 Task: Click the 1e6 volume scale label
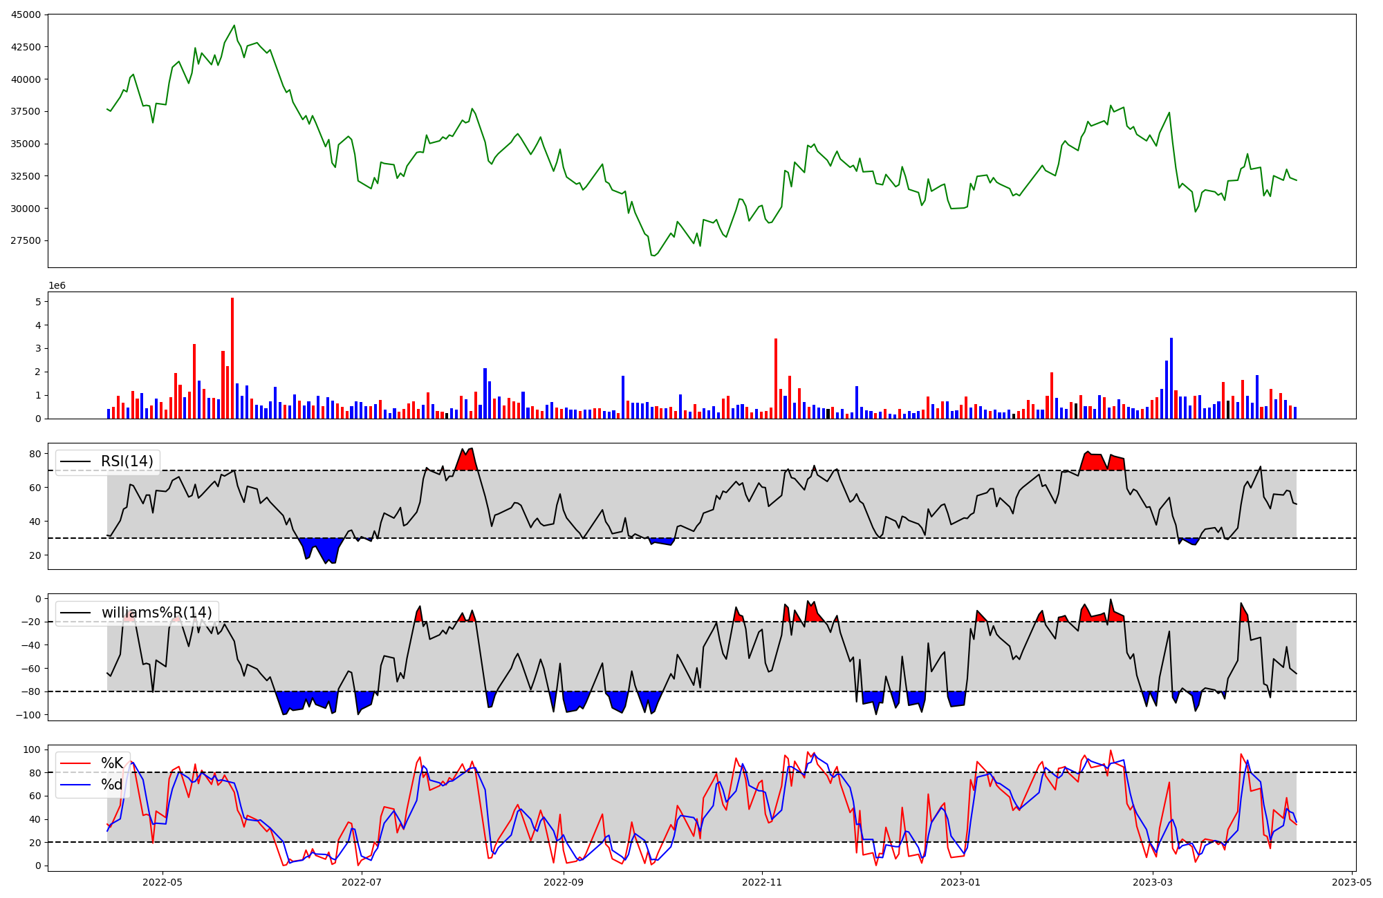[57, 285]
